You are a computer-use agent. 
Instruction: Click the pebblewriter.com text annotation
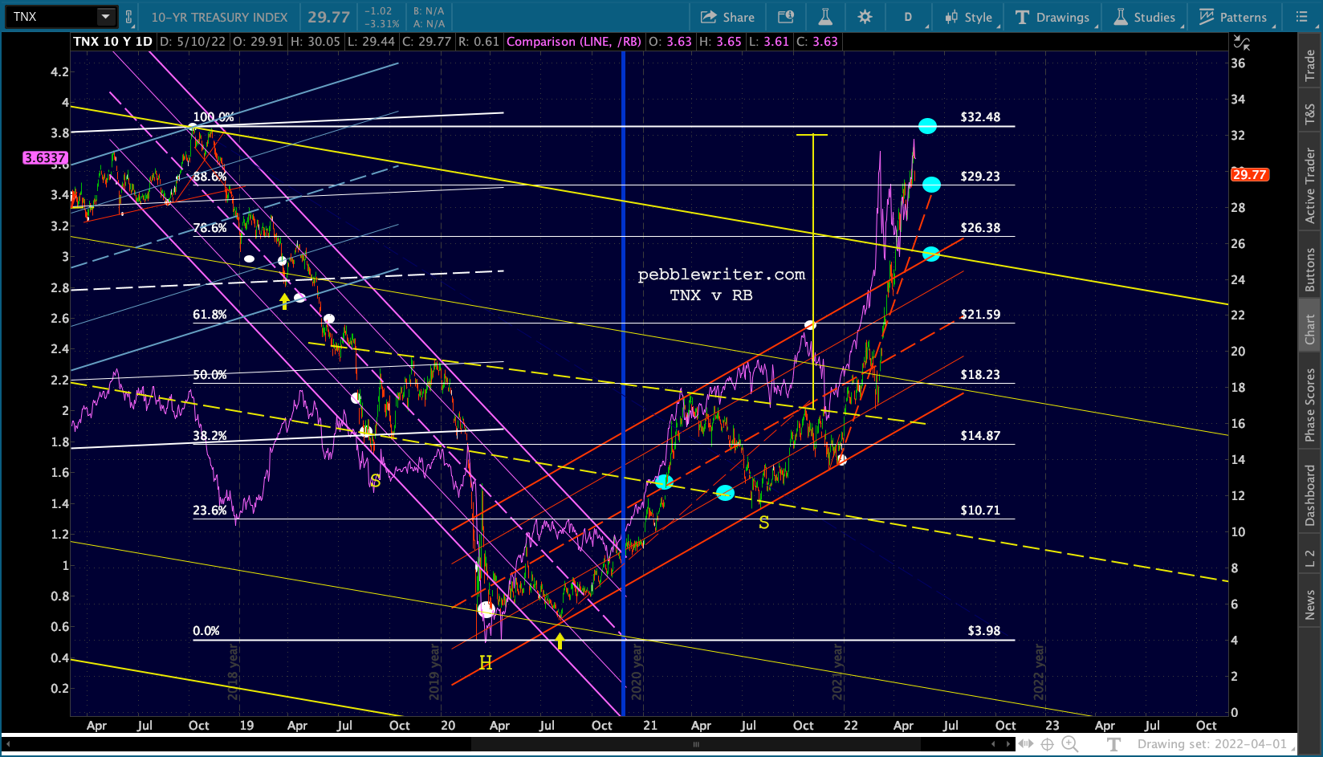tap(721, 275)
